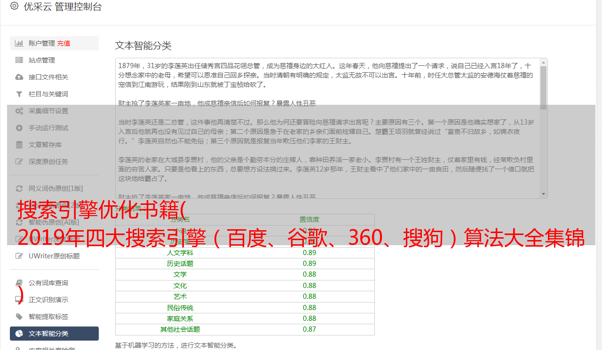Select the 文学 category cell
The width and height of the screenshot is (602, 350).
click(180, 274)
